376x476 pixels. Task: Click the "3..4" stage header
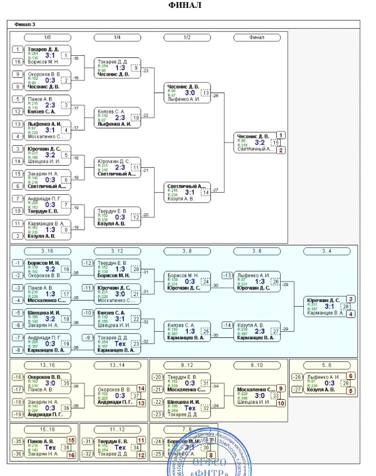327,251
